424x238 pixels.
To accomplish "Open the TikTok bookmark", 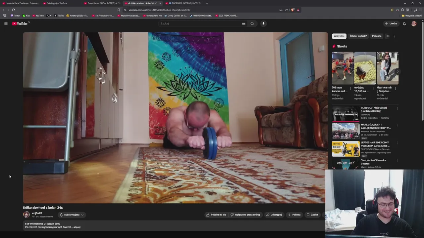I will coord(59,16).
